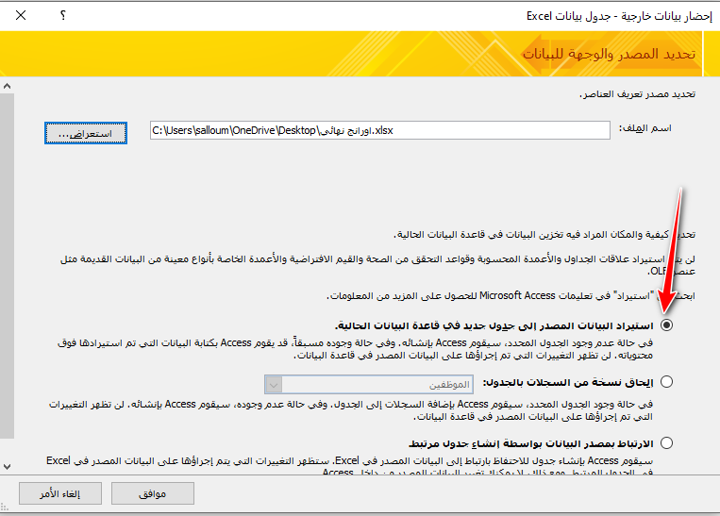Click the استعراض (Browse) button
Screen dimensions: 720x516
pos(86,133)
